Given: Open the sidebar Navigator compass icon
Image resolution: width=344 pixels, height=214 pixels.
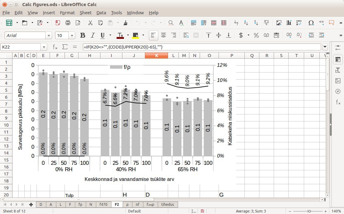Looking at the screenshot, I should [x=338, y=91].
